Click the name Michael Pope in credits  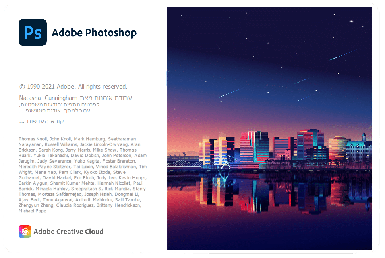point(32,211)
